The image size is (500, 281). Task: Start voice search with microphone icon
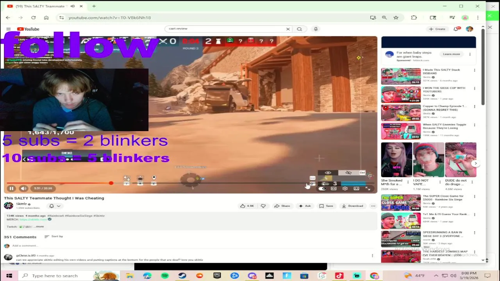pyautogui.click(x=316, y=29)
